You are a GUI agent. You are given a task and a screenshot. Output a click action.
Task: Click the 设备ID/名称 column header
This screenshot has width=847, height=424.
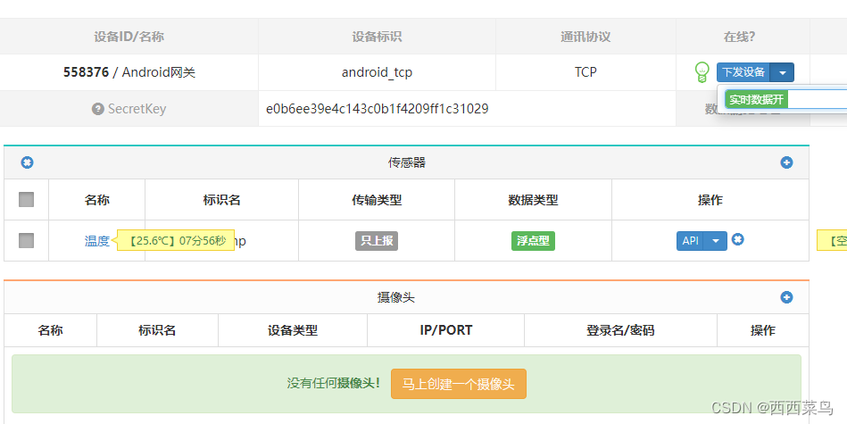click(x=129, y=37)
